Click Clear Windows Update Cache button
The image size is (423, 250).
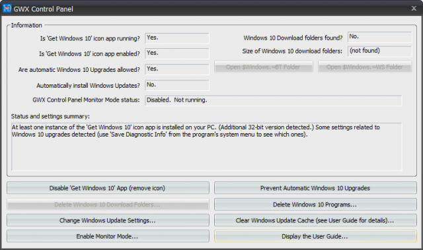point(315,220)
